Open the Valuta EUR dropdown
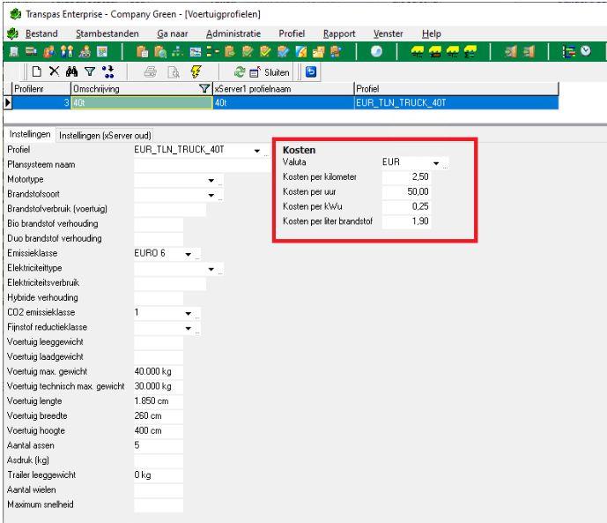The image size is (607, 523). click(x=435, y=163)
